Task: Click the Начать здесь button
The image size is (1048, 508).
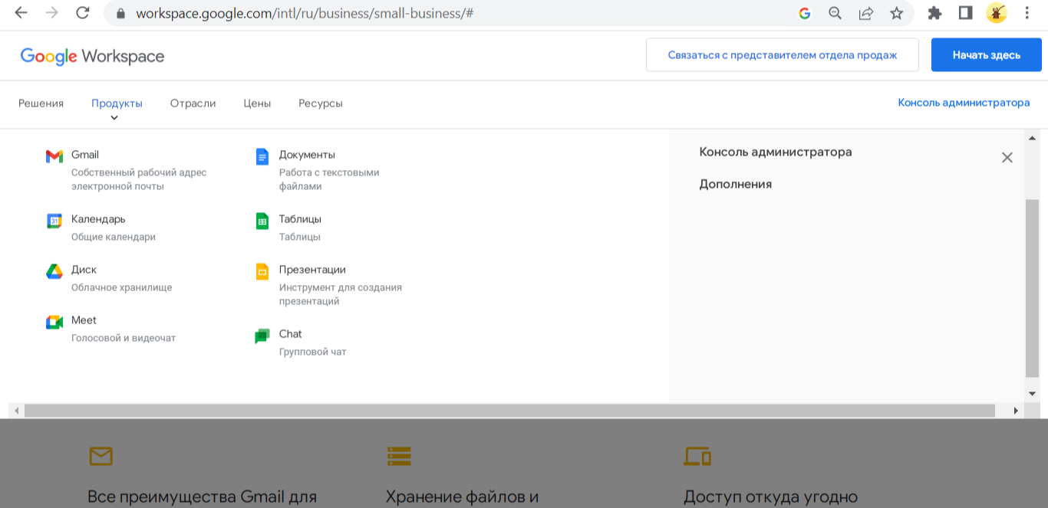Action: pos(987,55)
